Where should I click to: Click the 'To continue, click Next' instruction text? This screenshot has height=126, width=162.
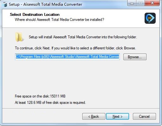pyautogui.click(x=75, y=48)
